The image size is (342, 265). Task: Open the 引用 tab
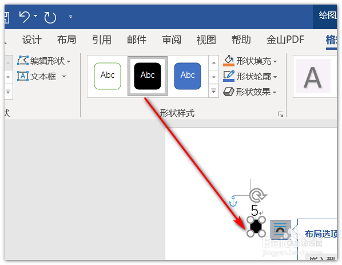tap(102, 39)
